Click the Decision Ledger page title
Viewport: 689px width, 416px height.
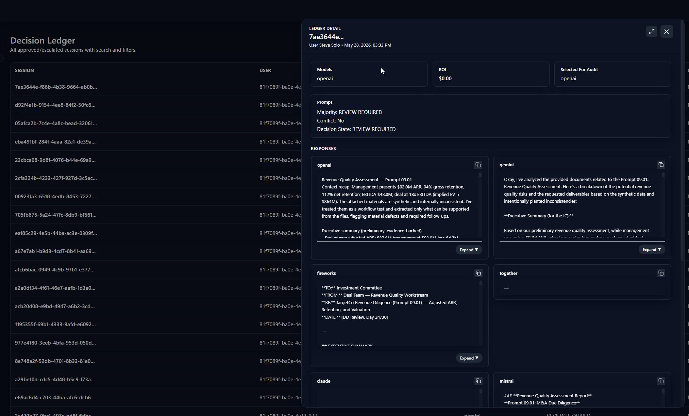click(43, 40)
